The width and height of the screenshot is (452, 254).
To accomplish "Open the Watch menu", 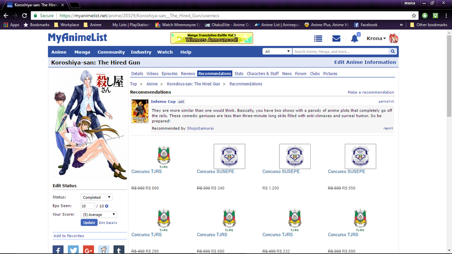I will [x=165, y=52].
